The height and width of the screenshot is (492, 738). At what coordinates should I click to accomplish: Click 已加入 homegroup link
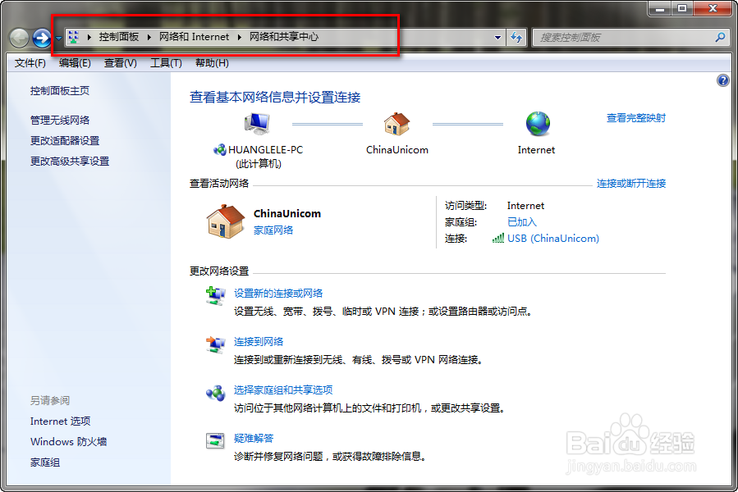coord(522,222)
